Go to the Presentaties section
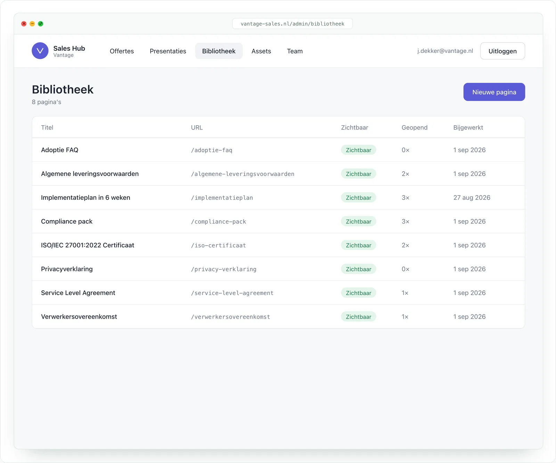Viewport: 556px width, 463px height. [168, 51]
